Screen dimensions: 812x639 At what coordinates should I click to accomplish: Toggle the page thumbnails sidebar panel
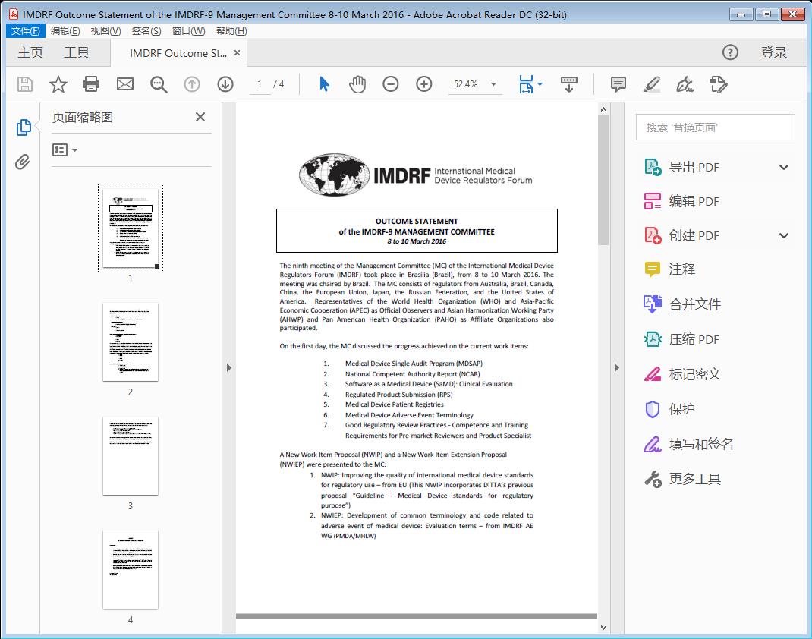[x=23, y=127]
